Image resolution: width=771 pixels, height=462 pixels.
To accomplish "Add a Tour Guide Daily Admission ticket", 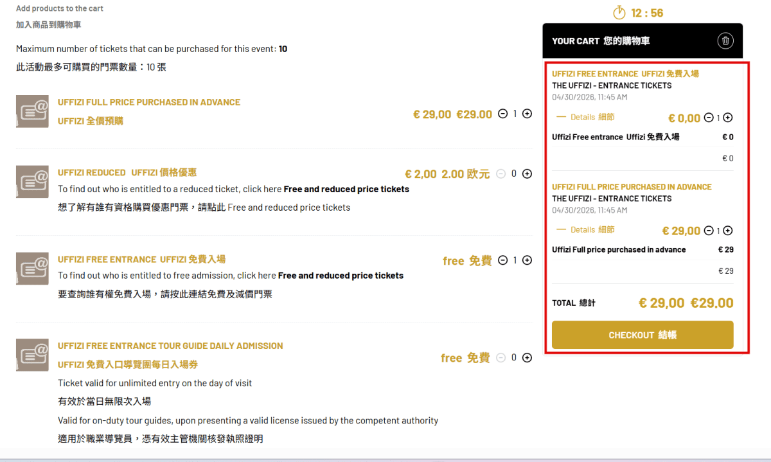I will pos(527,358).
